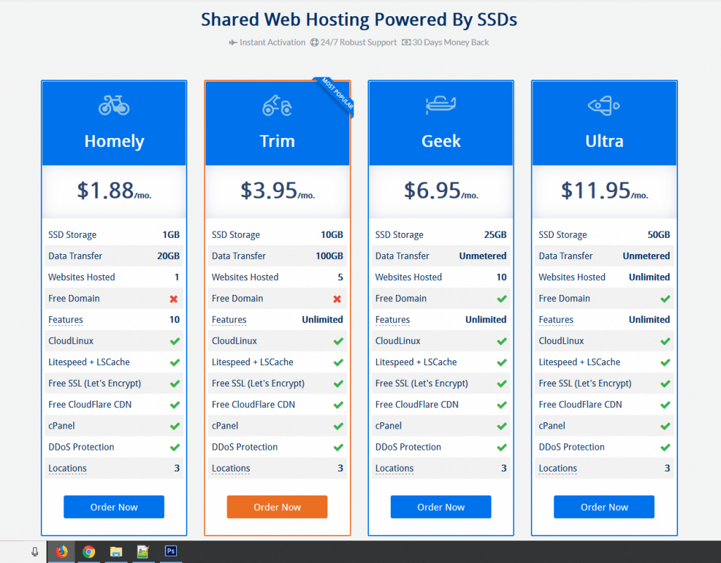Click Ultra Free CloudFlare CDN checkmark
The height and width of the screenshot is (563, 721).
point(665,405)
